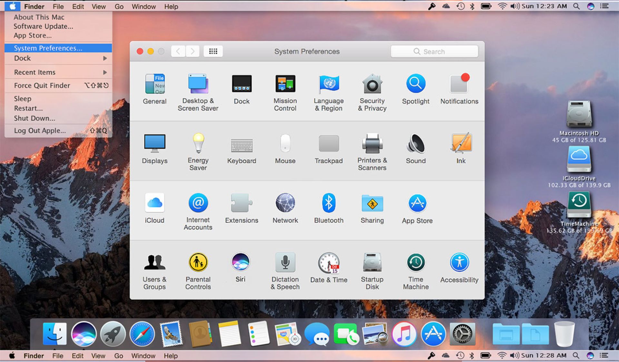Open Extensions preferences

point(242,208)
